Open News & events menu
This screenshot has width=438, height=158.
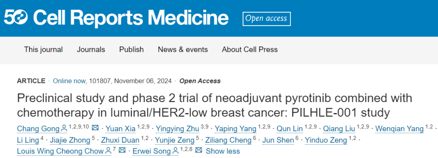182,50
